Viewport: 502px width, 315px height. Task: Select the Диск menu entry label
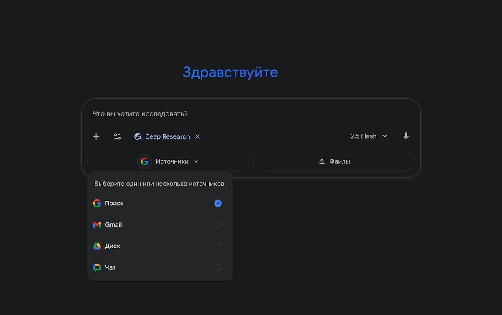113,246
